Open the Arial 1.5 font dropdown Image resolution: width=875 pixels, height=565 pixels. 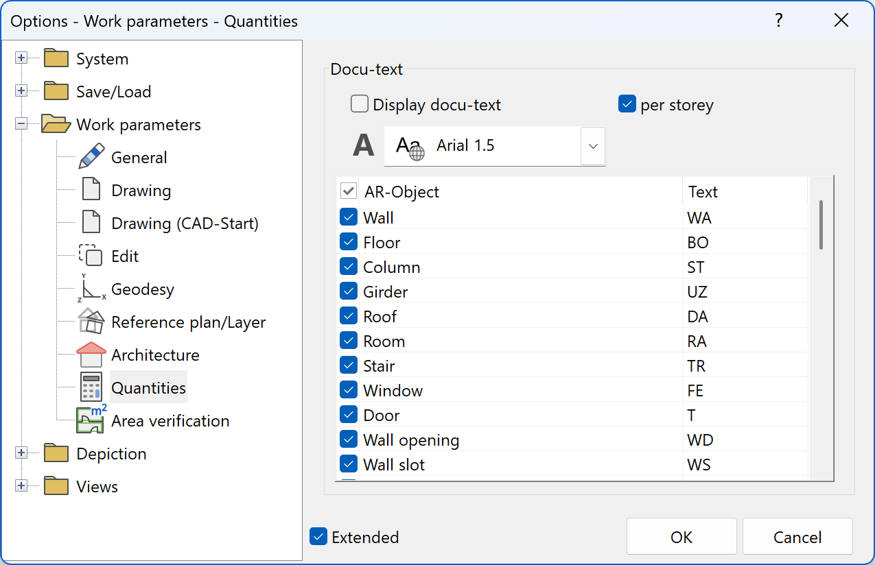pos(592,146)
